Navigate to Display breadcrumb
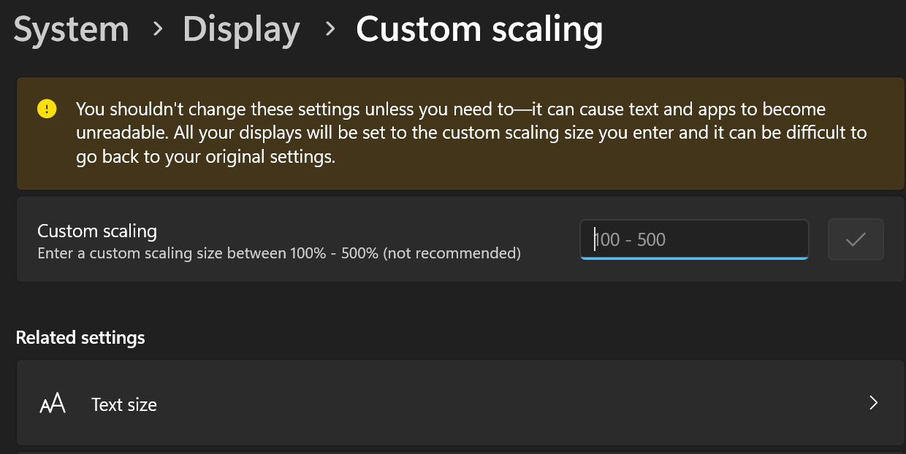The width and height of the screenshot is (906, 454). coord(241,30)
